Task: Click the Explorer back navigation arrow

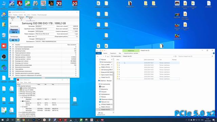Action: (x=98, y=56)
